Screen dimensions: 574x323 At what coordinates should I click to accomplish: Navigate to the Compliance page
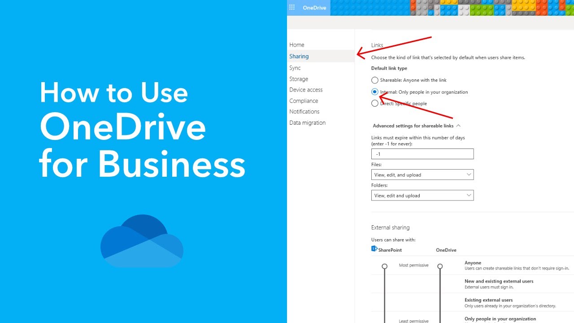pyautogui.click(x=304, y=101)
